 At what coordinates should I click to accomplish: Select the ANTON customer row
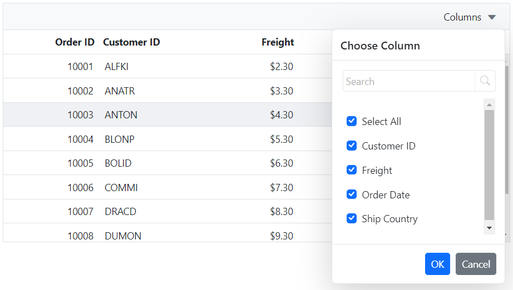121,115
